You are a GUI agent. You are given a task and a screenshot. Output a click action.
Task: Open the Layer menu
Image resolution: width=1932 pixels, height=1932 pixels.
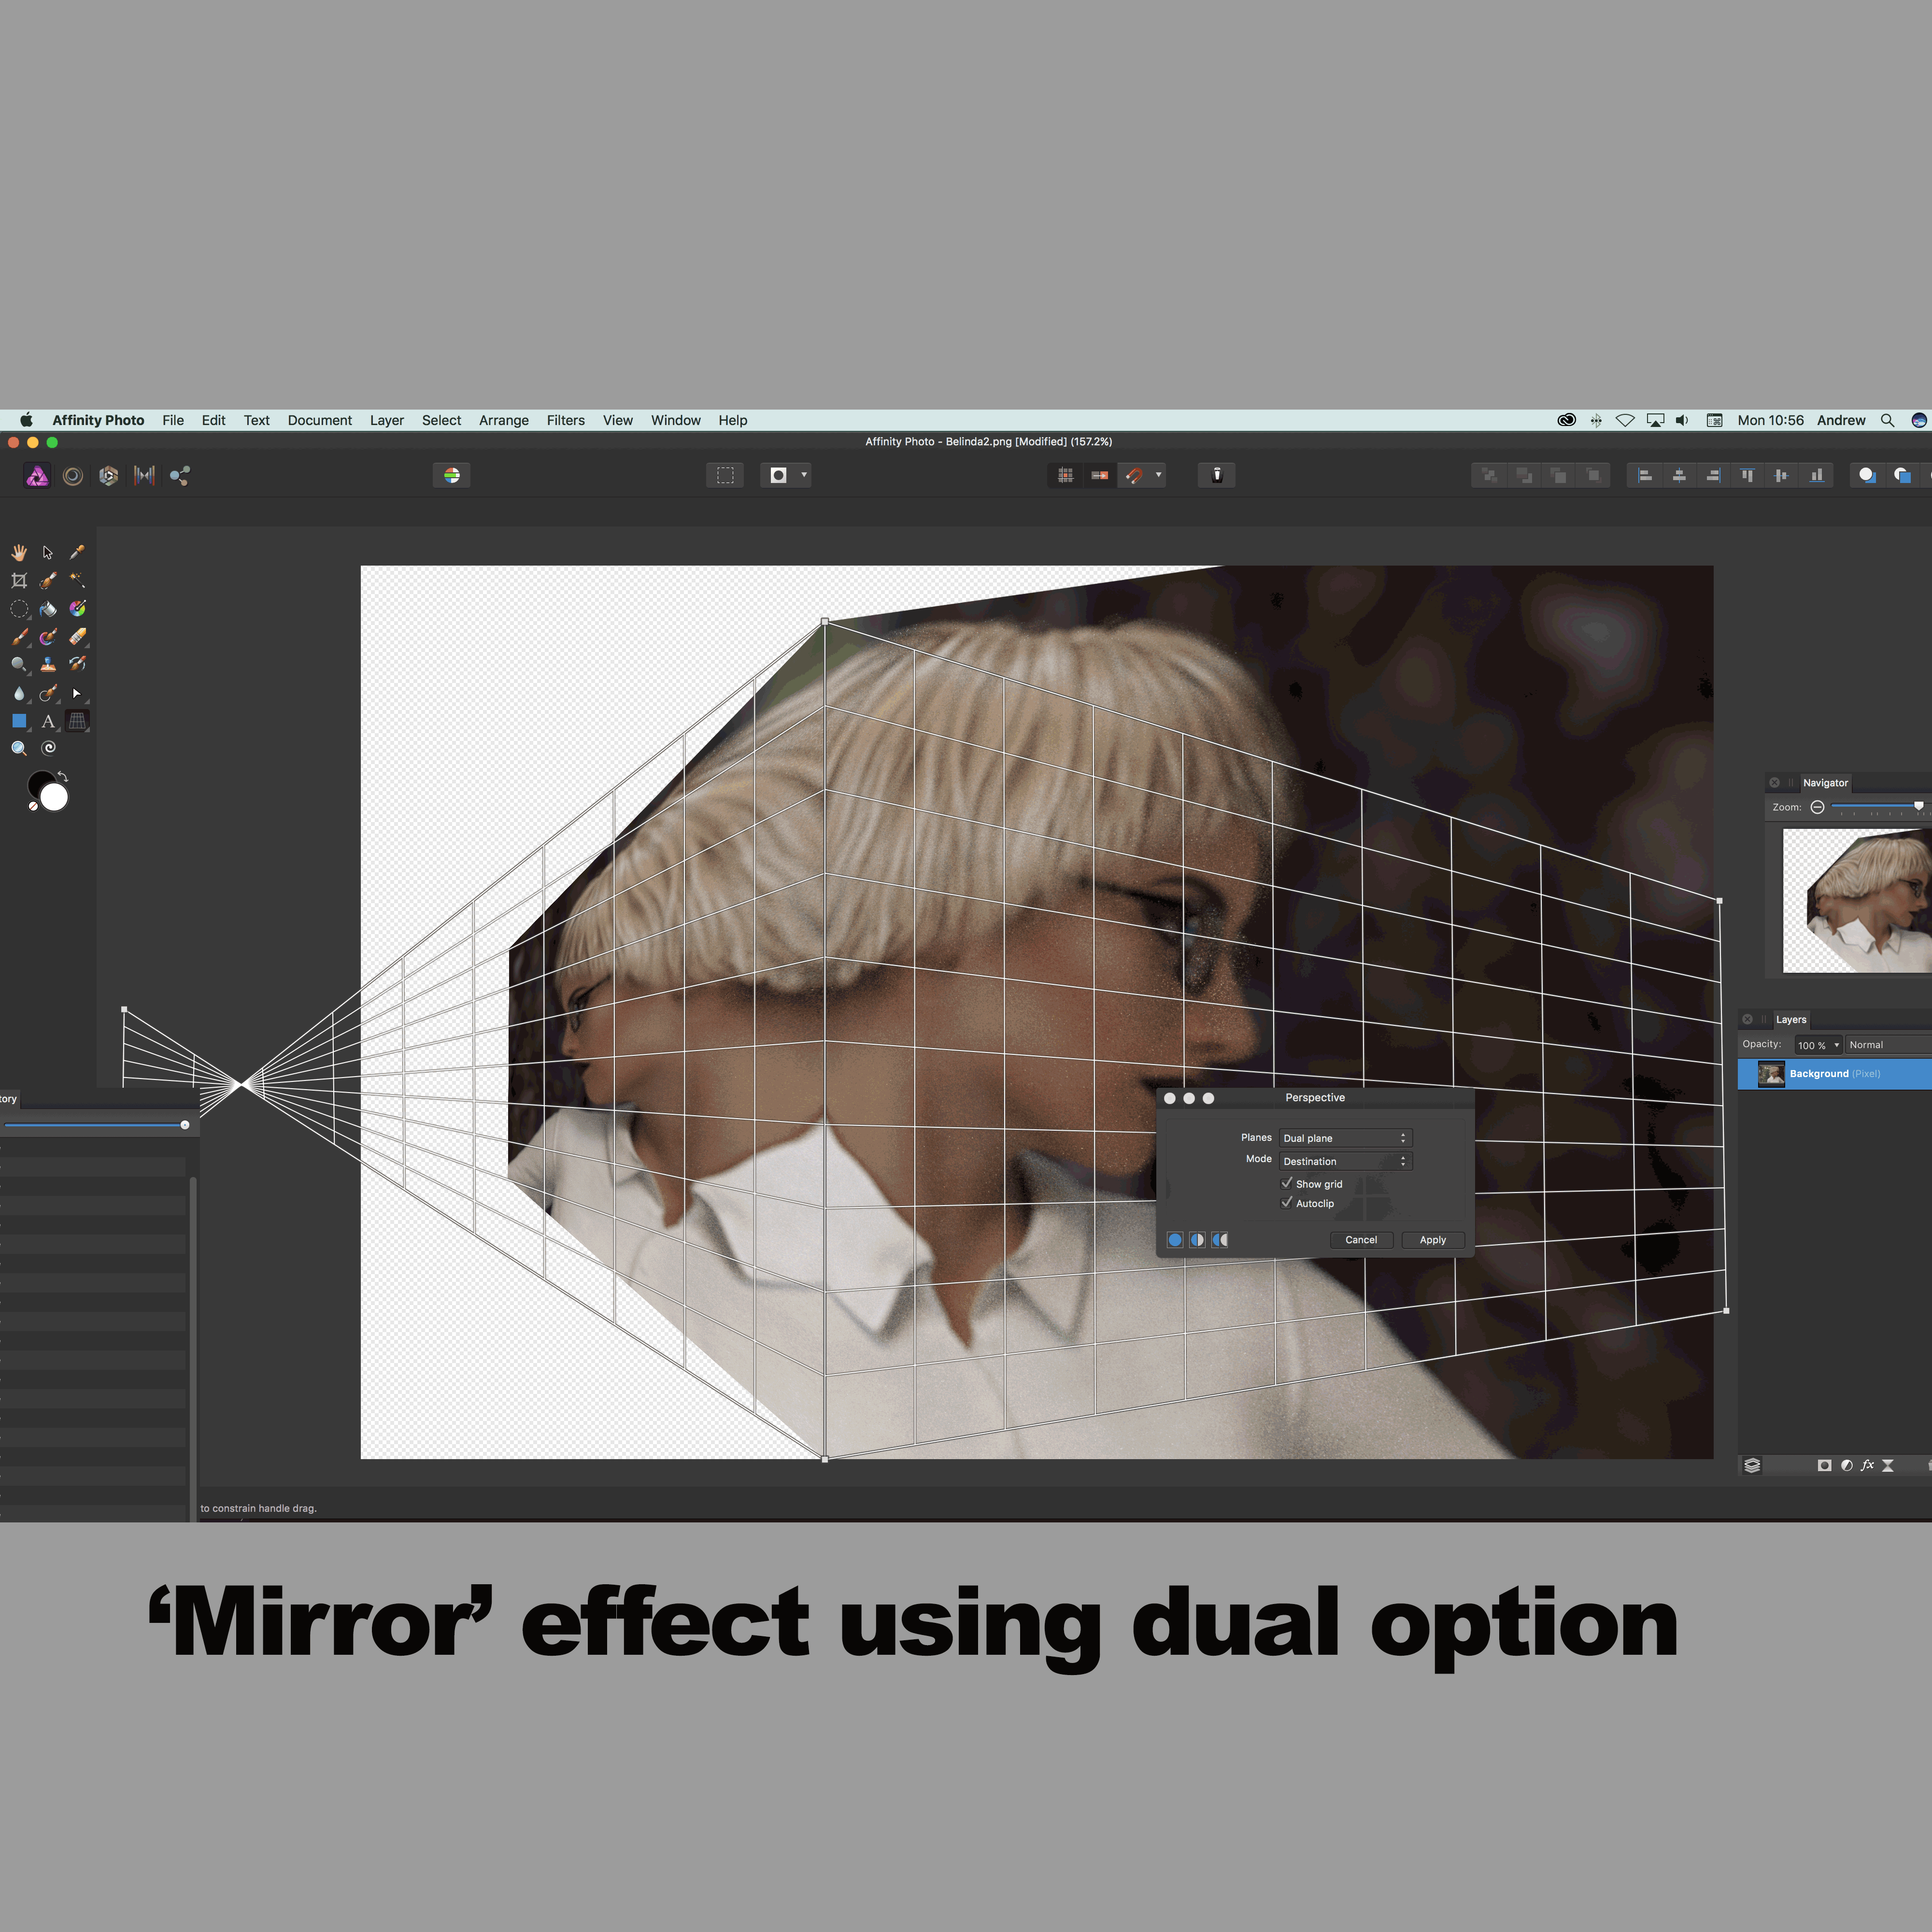(x=386, y=420)
